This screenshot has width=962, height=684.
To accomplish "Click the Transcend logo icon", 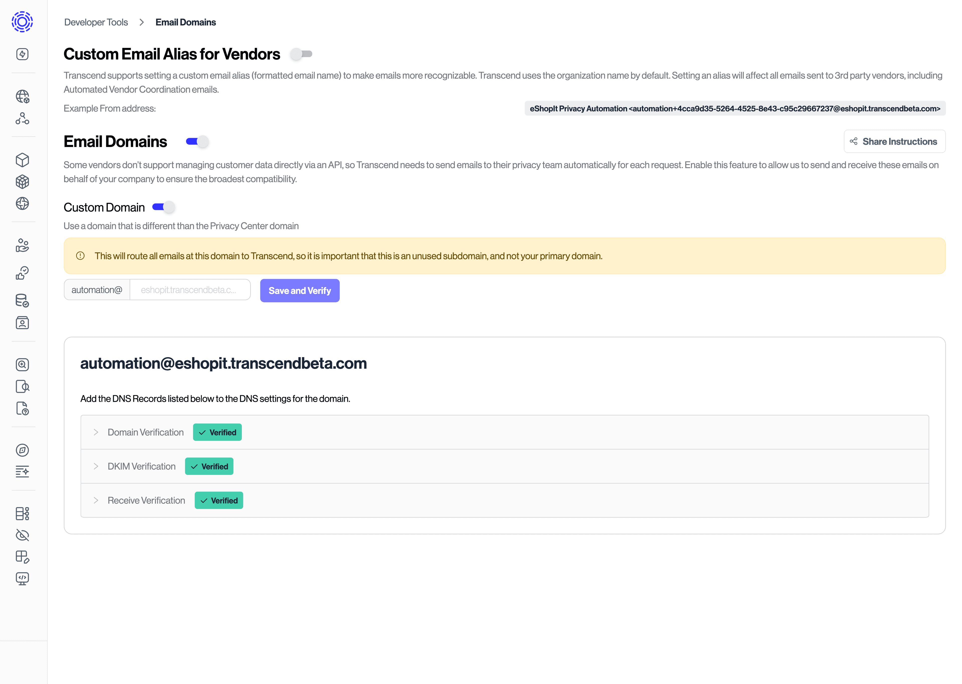I will 22,22.
